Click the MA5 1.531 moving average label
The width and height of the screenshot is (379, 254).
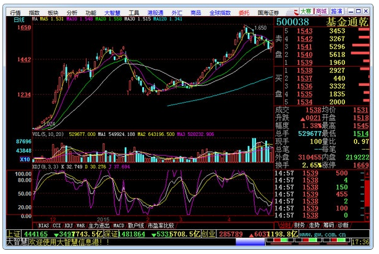(51, 19)
